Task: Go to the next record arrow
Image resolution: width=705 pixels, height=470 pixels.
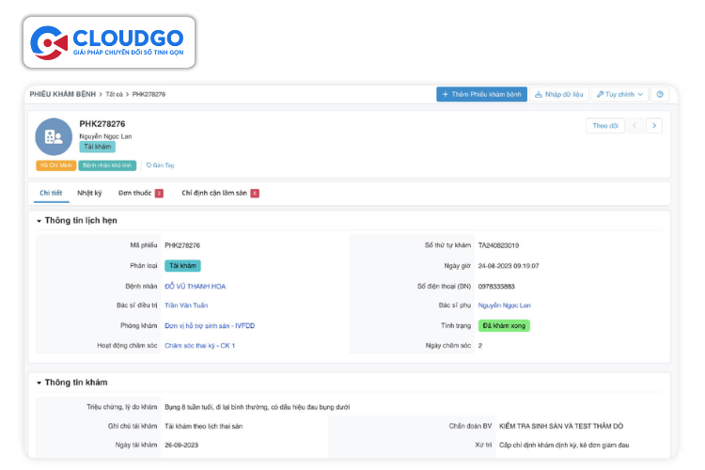Action: point(654,125)
